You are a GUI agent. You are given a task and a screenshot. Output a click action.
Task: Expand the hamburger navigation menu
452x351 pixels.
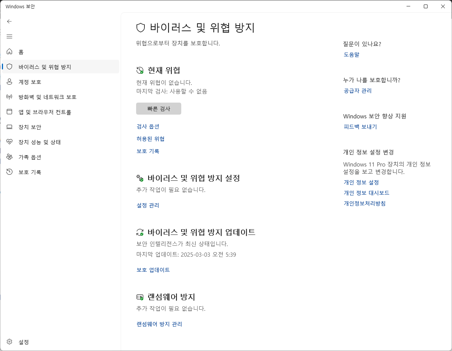click(9, 36)
